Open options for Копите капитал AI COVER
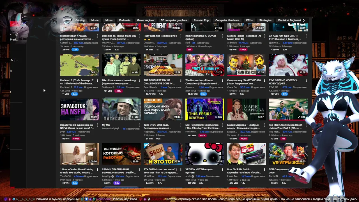Viewport: 359px width, 202px height. point(222,36)
